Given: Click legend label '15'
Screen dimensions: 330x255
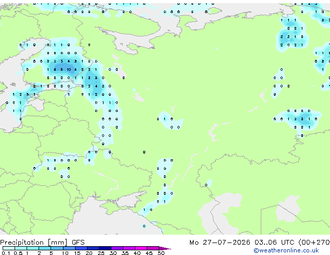Looking at the screenshot, I should tap(77, 253).
